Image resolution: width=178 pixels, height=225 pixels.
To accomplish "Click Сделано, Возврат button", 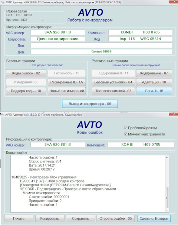I will click(154, 218).
